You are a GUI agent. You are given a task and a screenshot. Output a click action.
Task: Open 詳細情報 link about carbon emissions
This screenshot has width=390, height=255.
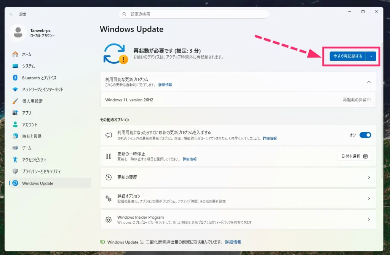[x=233, y=242]
